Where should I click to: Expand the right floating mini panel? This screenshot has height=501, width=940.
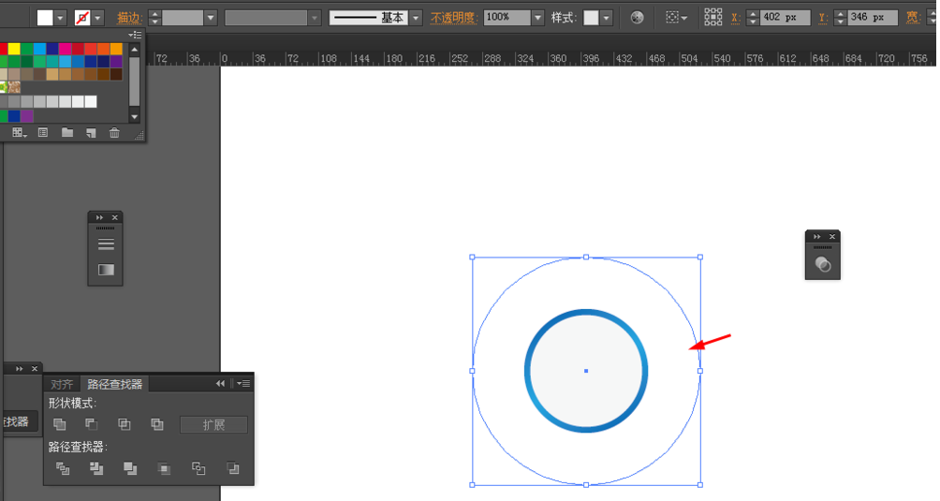click(816, 237)
